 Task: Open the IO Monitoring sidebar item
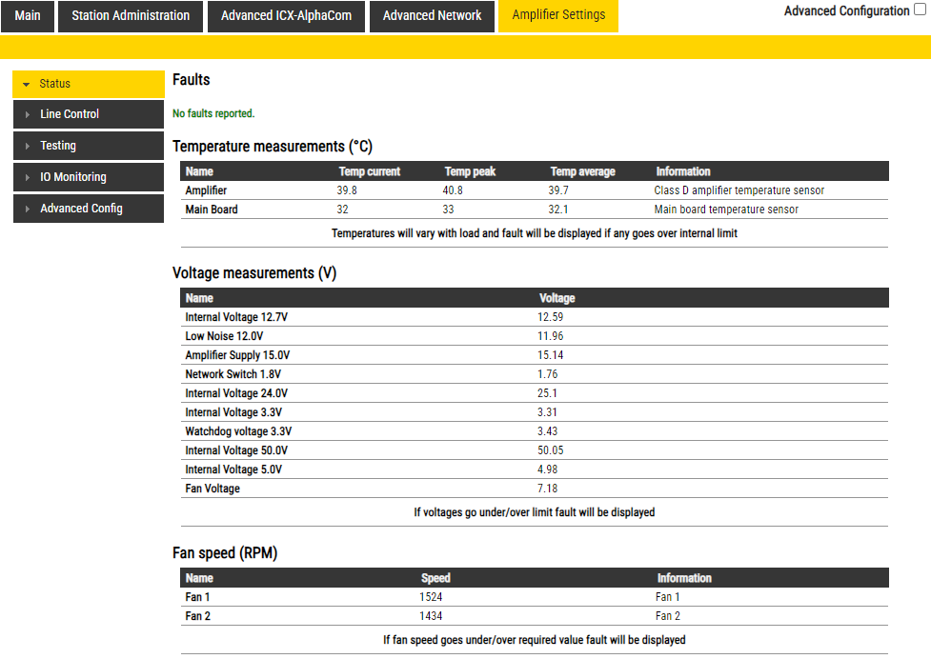pos(73,177)
